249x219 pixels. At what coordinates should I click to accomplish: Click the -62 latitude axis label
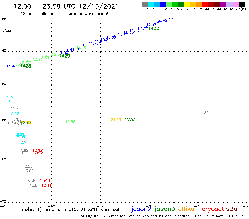click(3, 51)
